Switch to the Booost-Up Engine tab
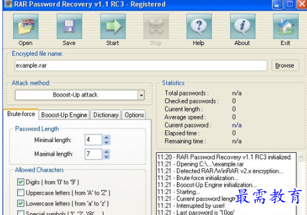Screen dimensions: 307x215 [64, 115]
